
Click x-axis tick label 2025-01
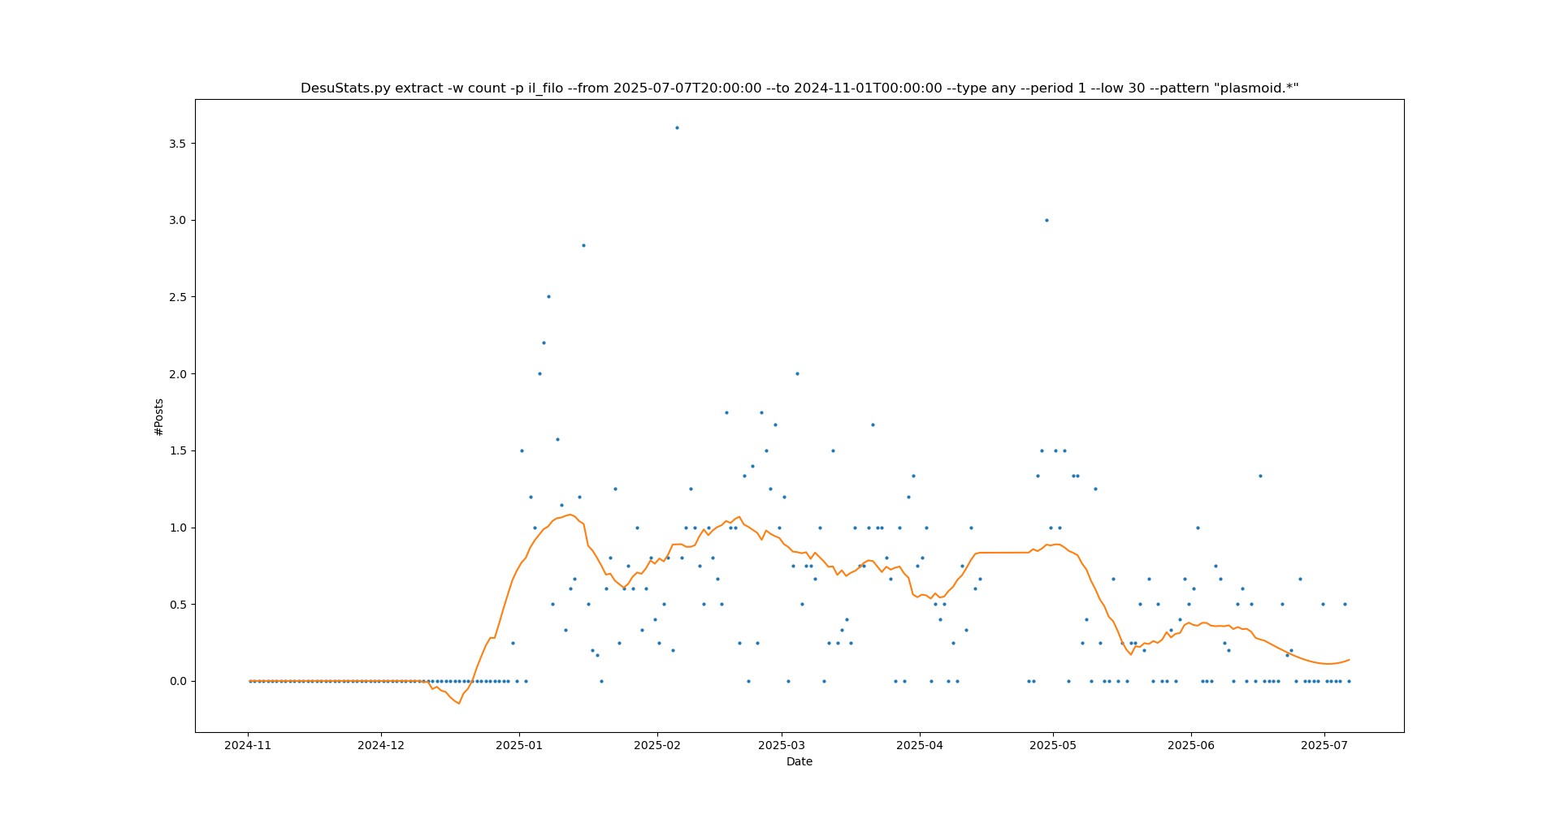pos(518,745)
